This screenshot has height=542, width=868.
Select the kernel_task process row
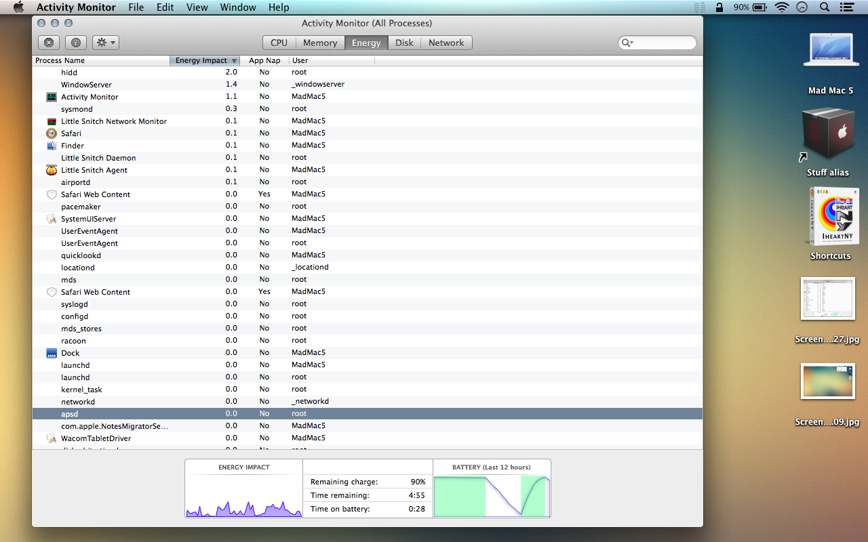[x=367, y=390]
